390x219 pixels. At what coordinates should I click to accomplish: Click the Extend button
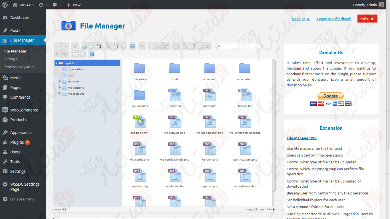(367, 18)
